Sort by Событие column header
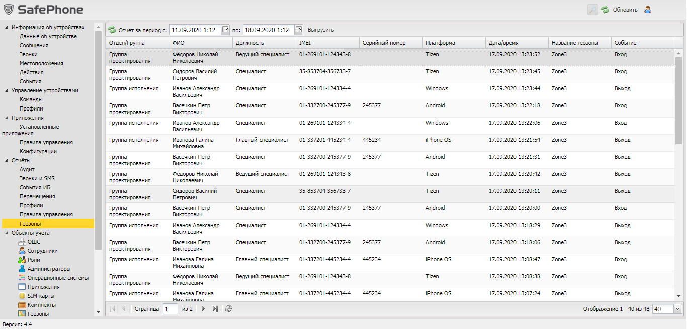 coord(643,43)
